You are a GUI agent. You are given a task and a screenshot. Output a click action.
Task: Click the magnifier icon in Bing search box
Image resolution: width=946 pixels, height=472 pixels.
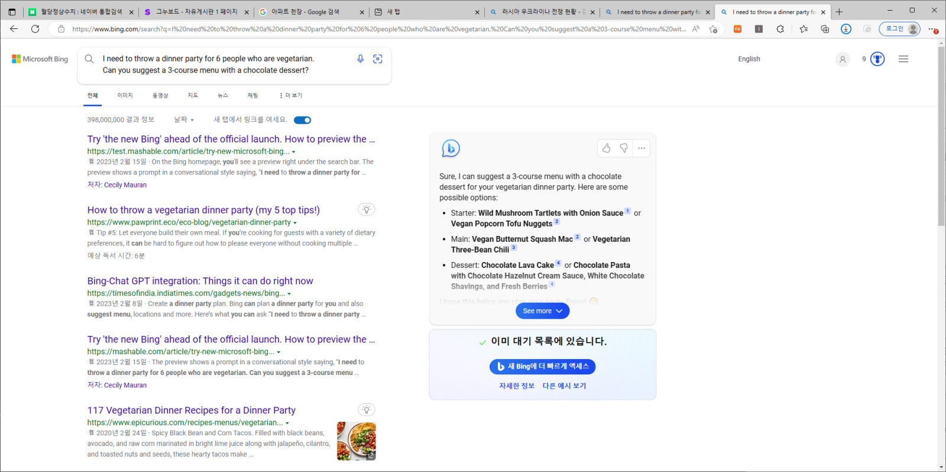[89, 59]
